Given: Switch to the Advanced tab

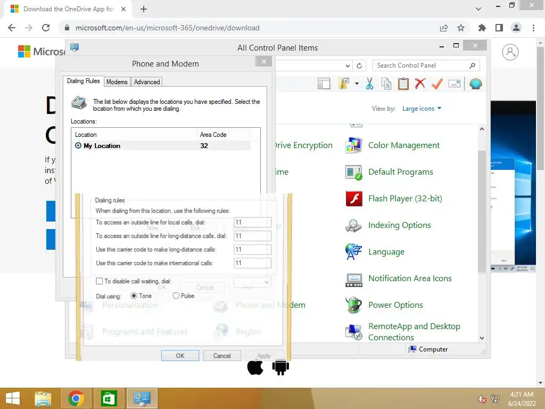Looking at the screenshot, I should 147,81.
